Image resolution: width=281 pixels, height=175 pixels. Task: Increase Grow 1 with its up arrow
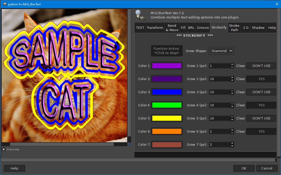pos(232,64)
